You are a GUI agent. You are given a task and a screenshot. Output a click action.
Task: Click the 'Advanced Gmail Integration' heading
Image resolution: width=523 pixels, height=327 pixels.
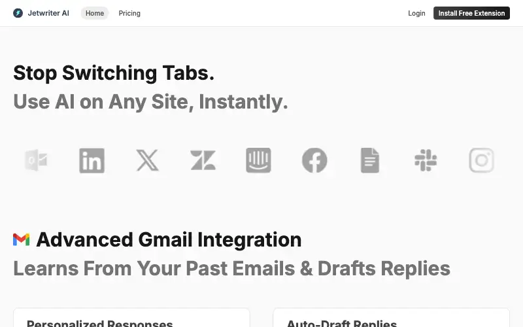click(169, 239)
